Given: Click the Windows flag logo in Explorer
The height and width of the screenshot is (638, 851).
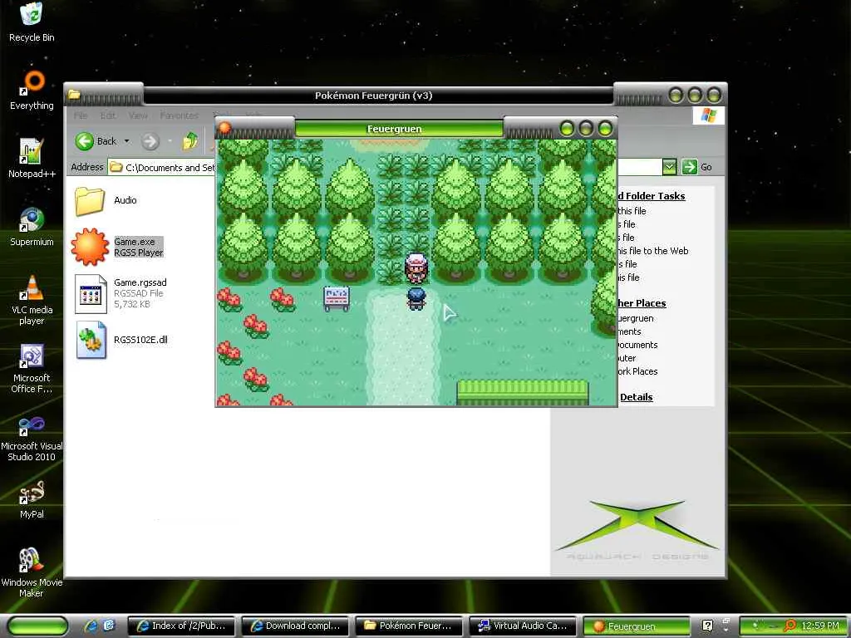Looking at the screenshot, I should coord(708,115).
